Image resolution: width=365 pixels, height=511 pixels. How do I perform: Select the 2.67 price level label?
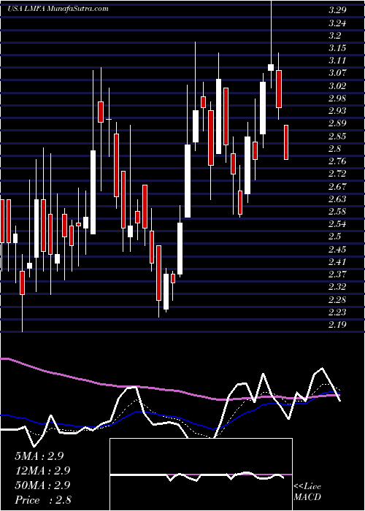coord(337,186)
